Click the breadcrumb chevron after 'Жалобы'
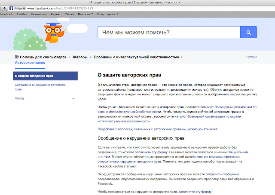 pos(91,57)
